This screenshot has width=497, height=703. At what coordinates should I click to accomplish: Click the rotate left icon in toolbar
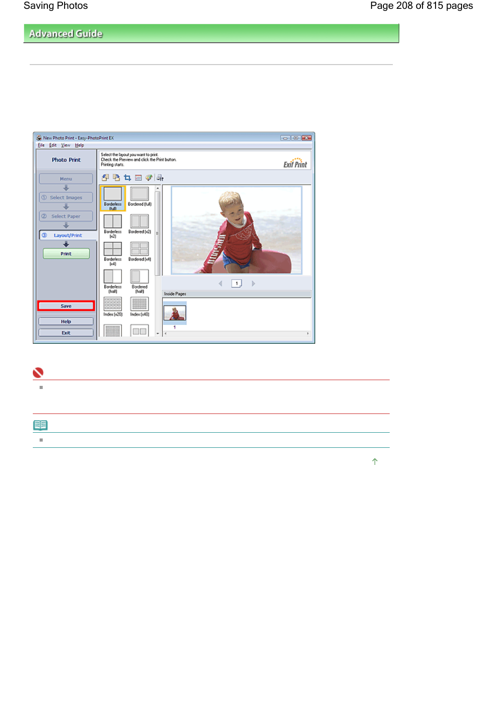pos(105,178)
